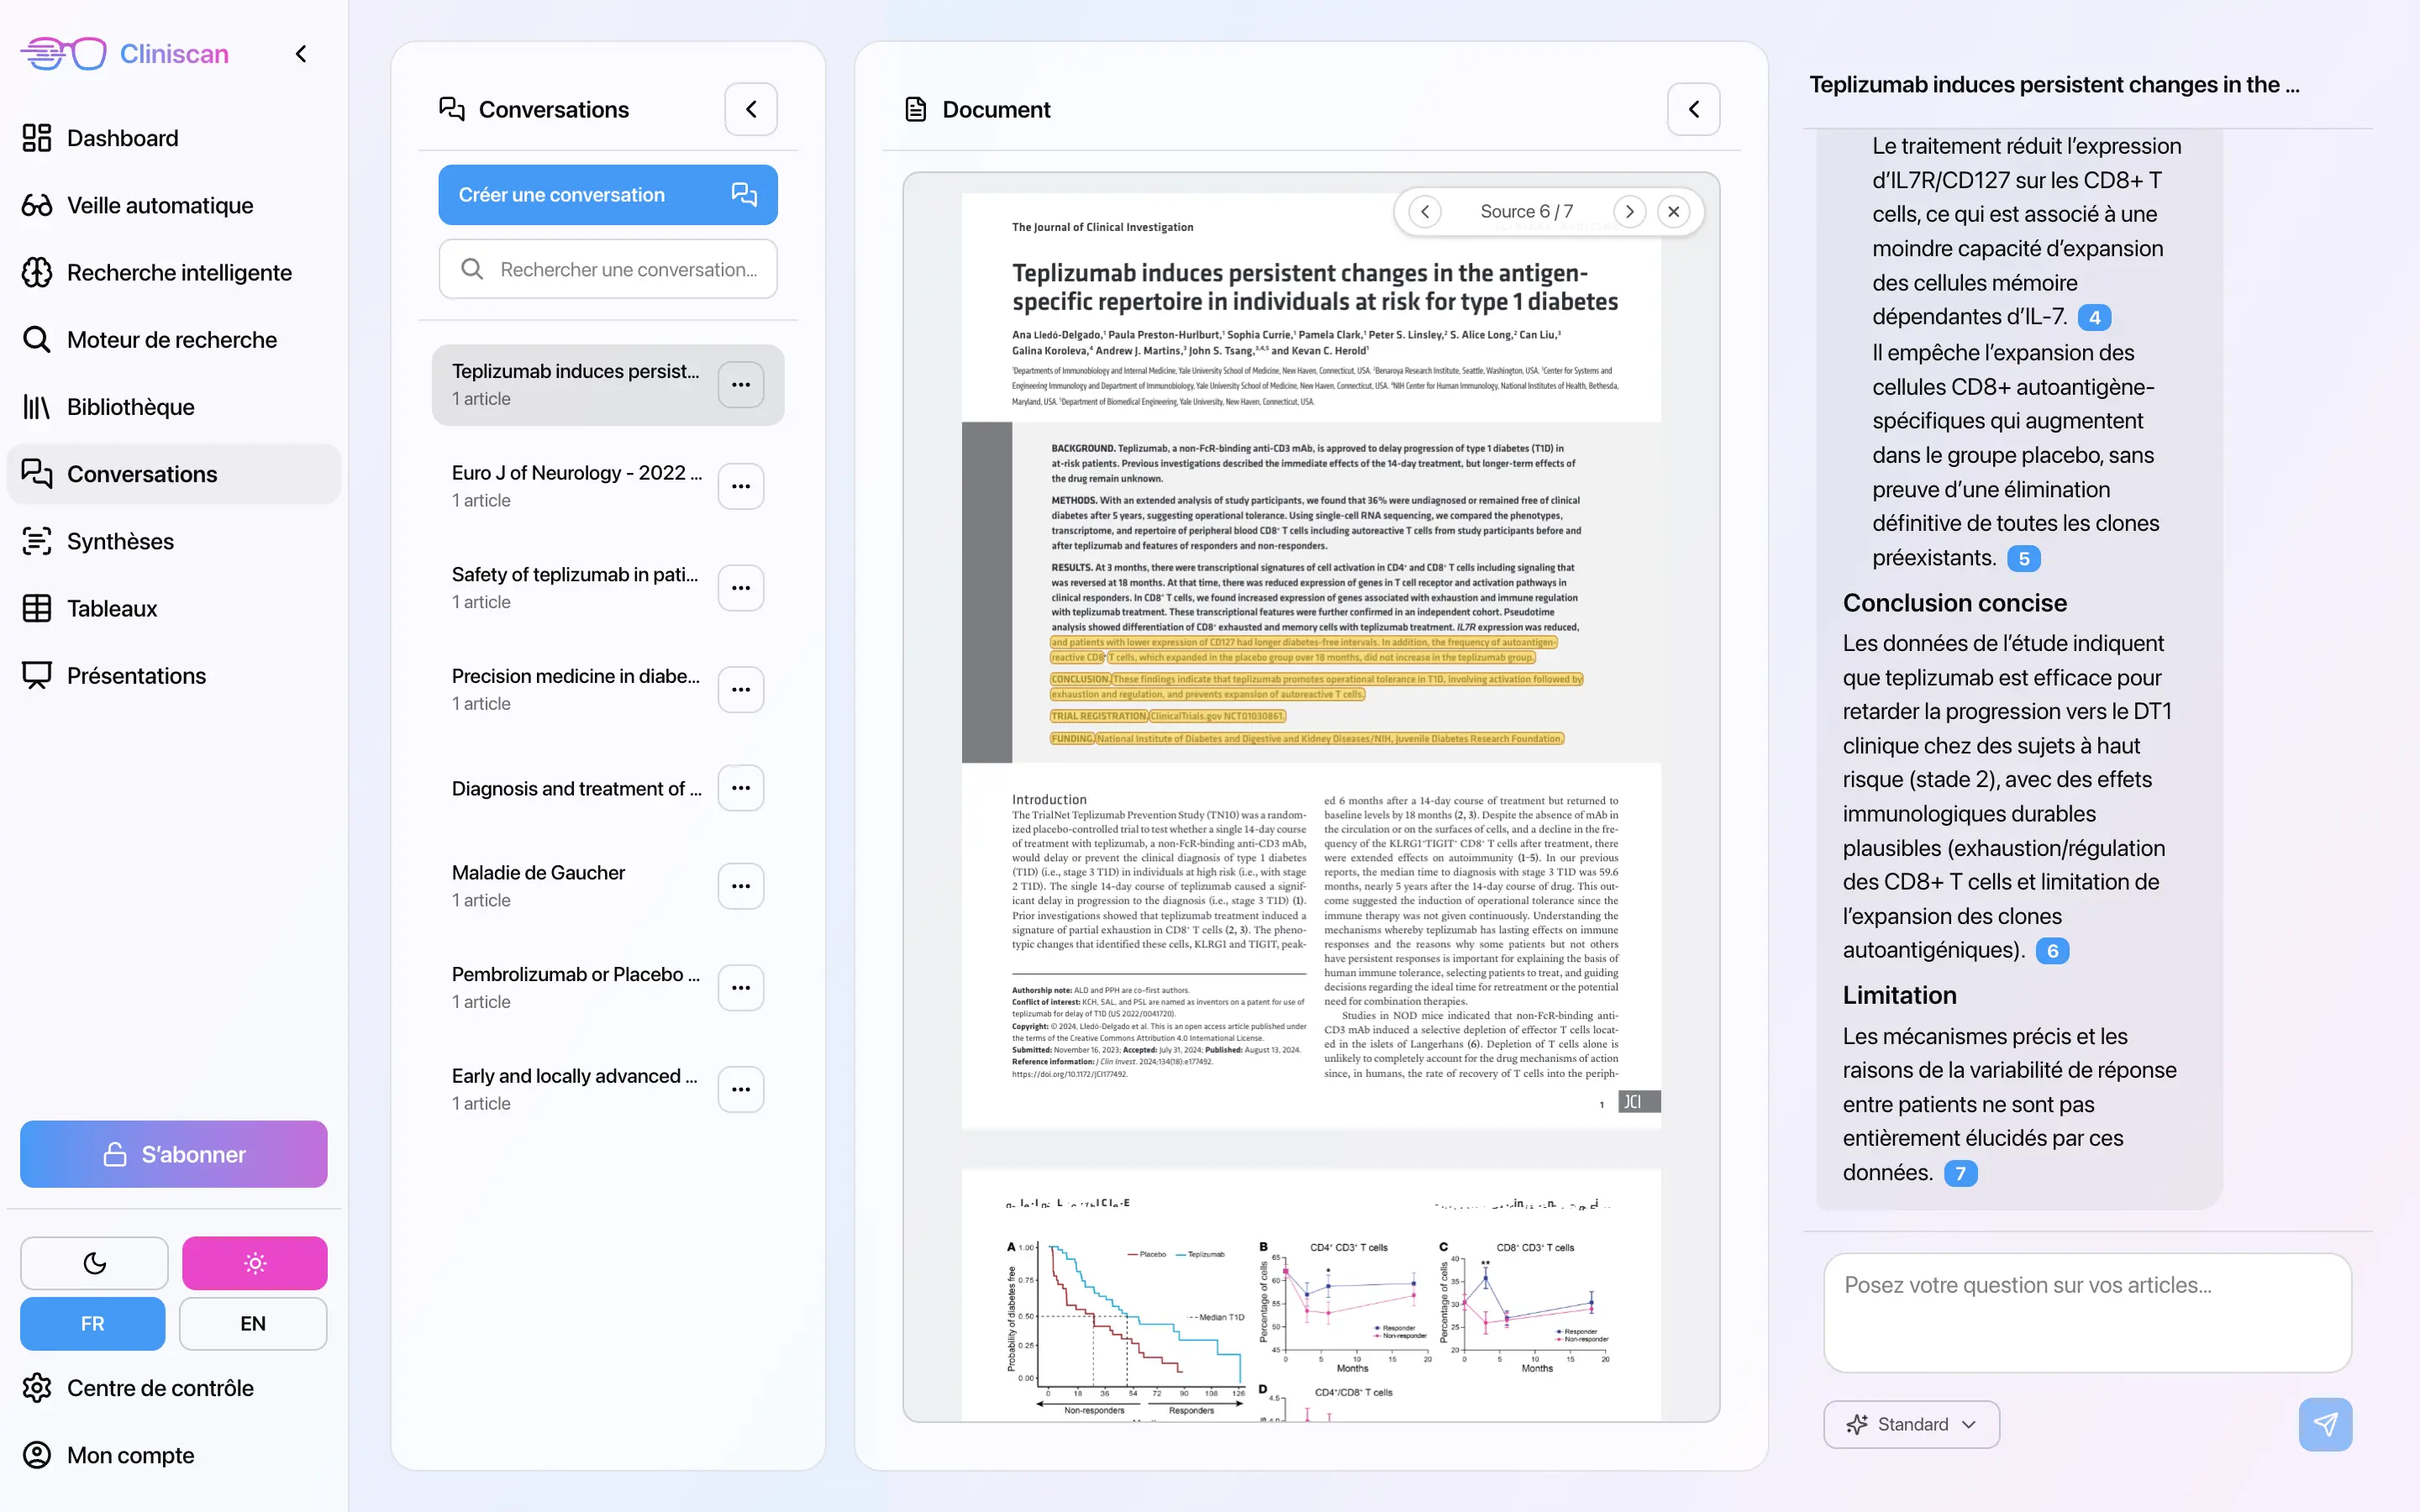The width and height of the screenshot is (2420, 1512).
Task: Switch interface language to EN
Action: pos(252,1323)
